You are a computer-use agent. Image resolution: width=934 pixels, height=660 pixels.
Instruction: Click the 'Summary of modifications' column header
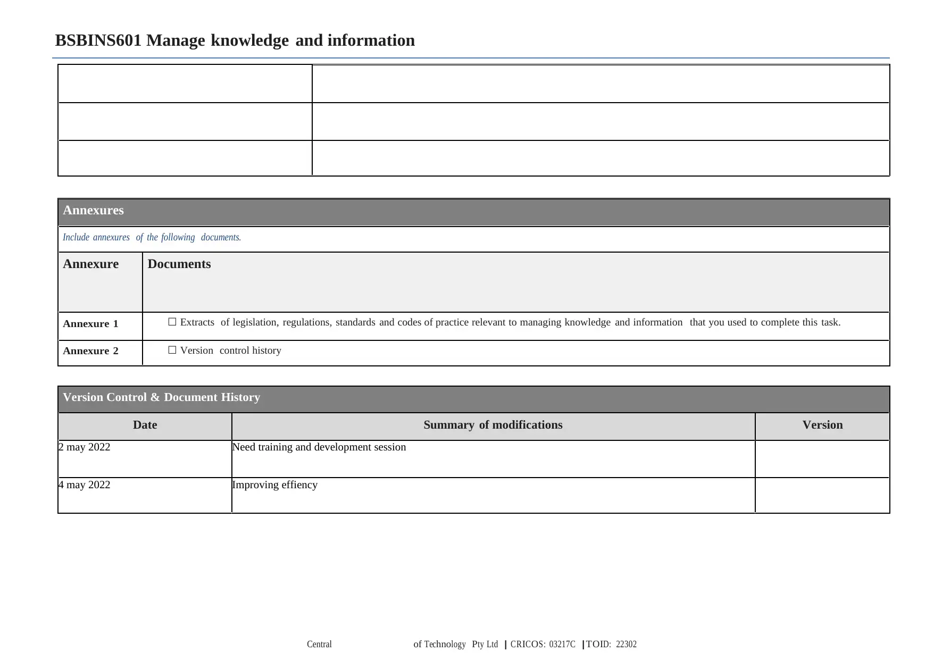pyautogui.click(x=494, y=427)
